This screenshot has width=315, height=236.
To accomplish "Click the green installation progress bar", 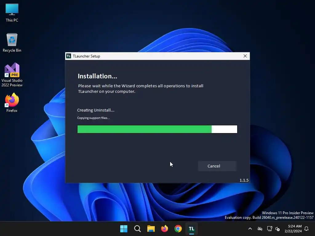I will [157, 129].
